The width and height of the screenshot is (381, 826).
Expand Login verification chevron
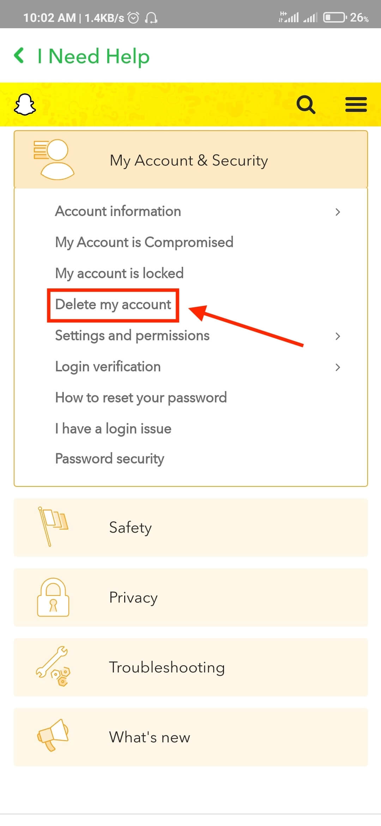click(338, 367)
